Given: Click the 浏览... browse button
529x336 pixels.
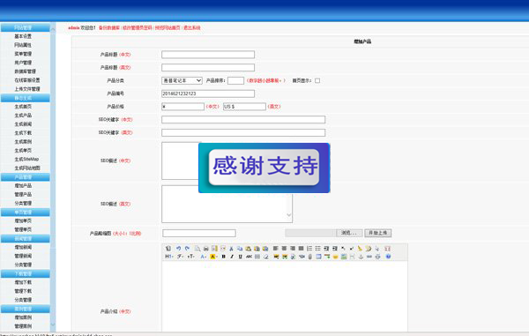Looking at the screenshot, I should pyautogui.click(x=349, y=233).
